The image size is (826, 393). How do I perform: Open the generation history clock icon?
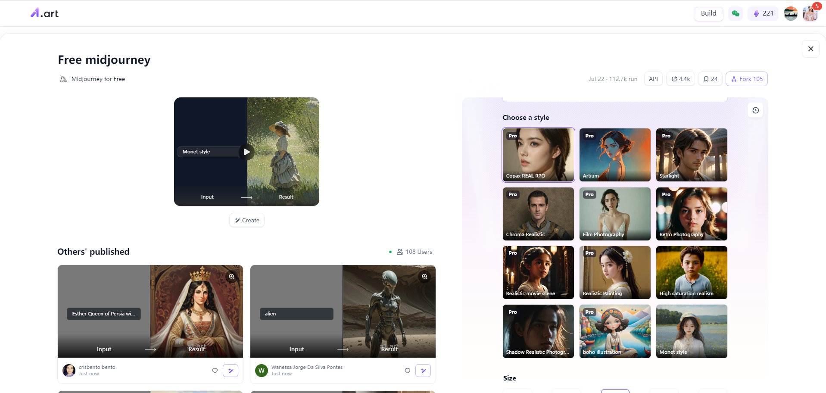(x=755, y=110)
